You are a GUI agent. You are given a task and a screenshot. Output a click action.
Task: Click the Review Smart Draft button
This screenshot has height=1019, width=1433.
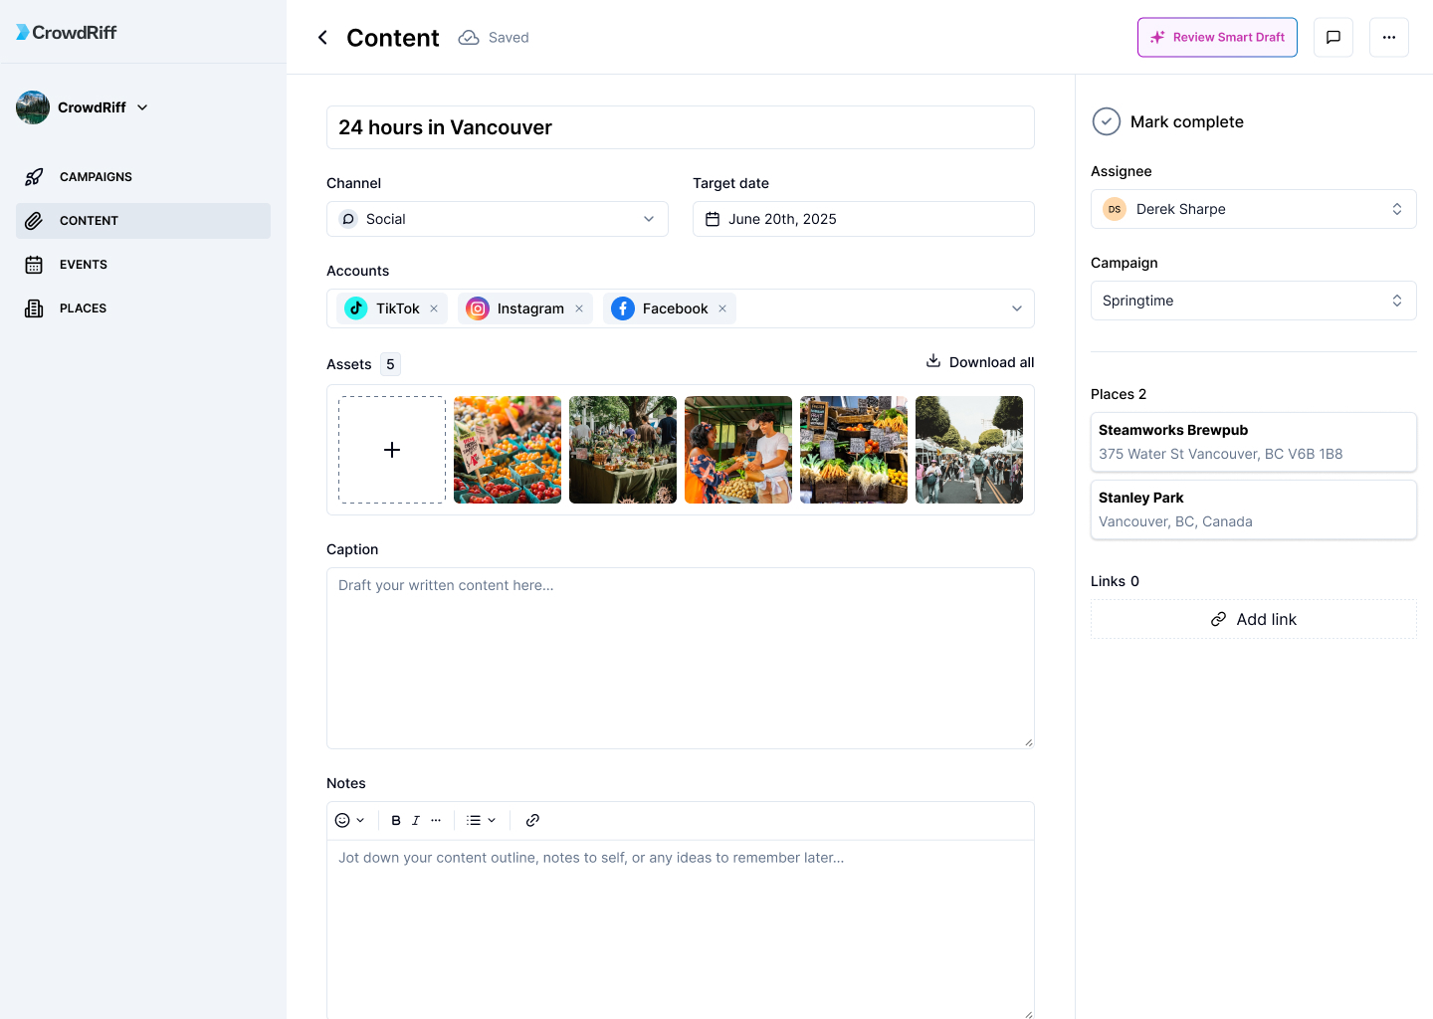1217,37
